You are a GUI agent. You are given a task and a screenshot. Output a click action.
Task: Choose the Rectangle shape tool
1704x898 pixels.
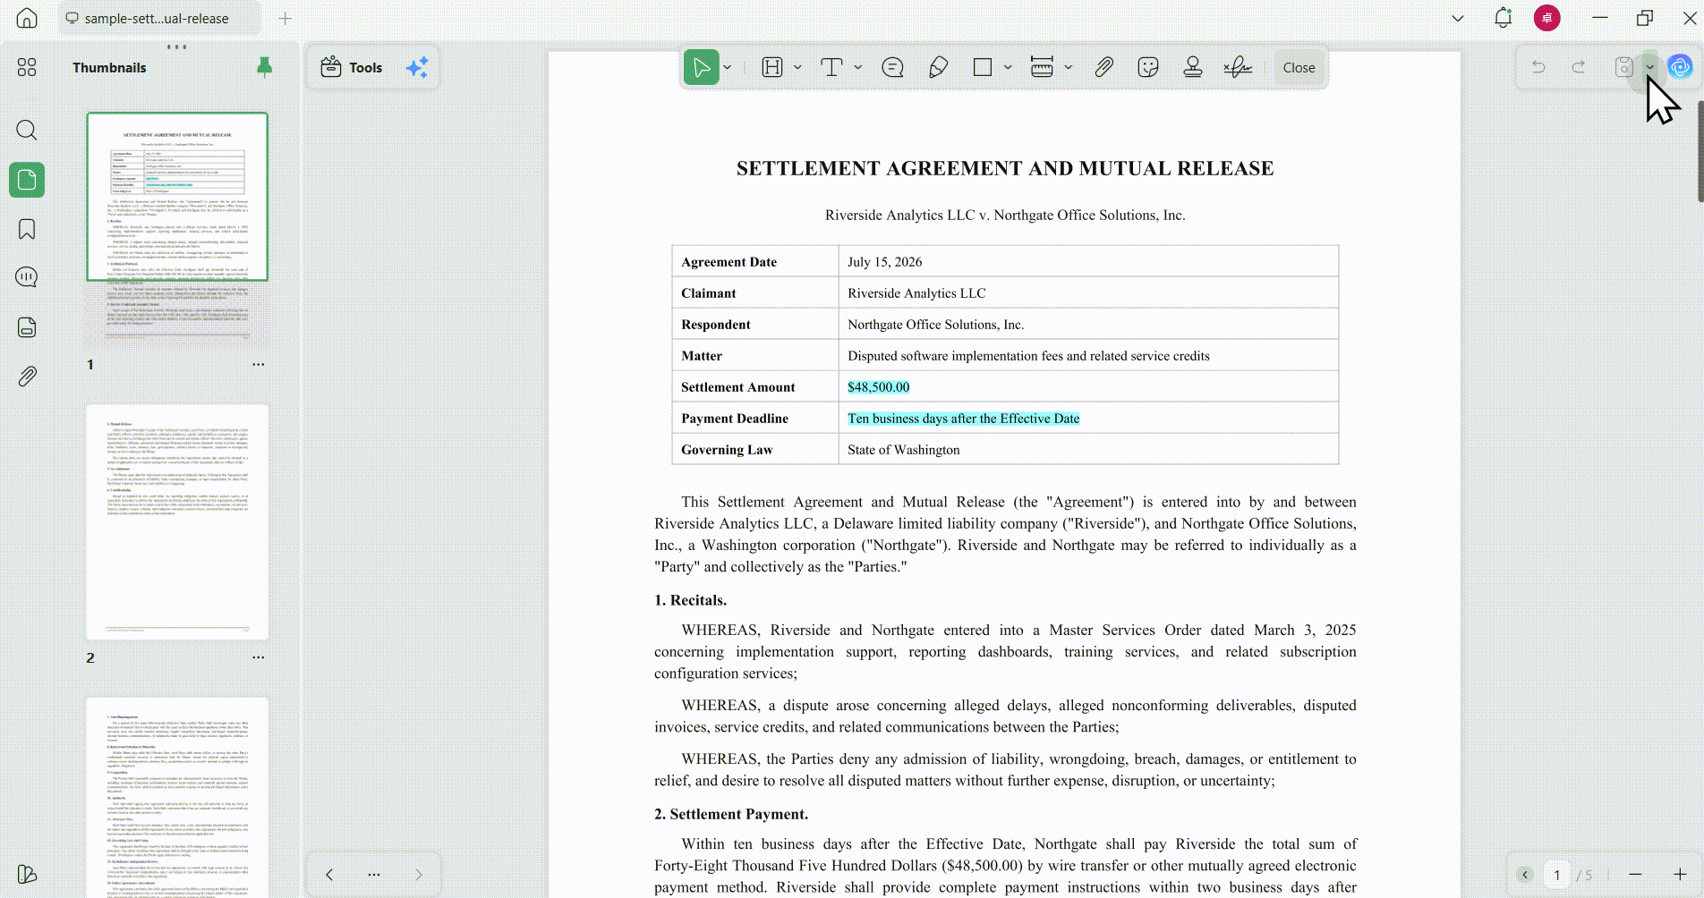tap(983, 67)
